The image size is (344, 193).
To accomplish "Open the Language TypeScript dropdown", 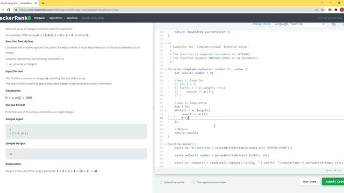I will click(307, 24).
